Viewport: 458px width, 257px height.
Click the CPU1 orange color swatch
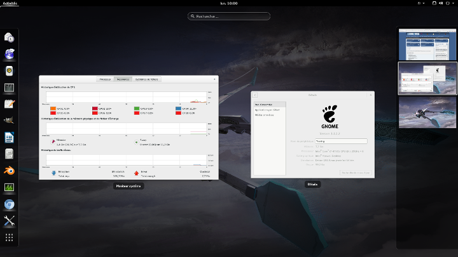(52, 109)
